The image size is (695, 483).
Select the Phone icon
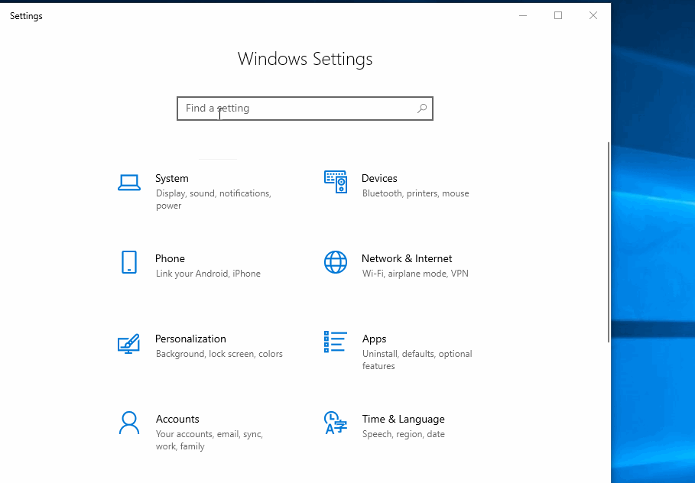[129, 262]
